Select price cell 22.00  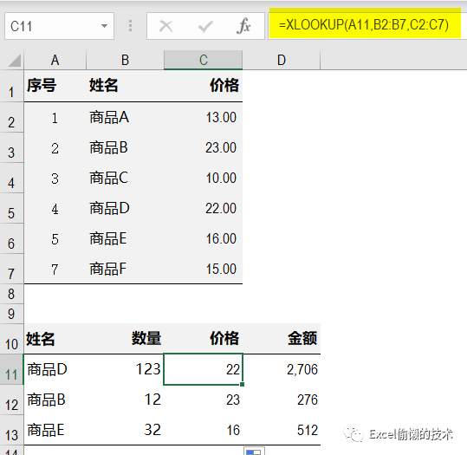point(203,208)
